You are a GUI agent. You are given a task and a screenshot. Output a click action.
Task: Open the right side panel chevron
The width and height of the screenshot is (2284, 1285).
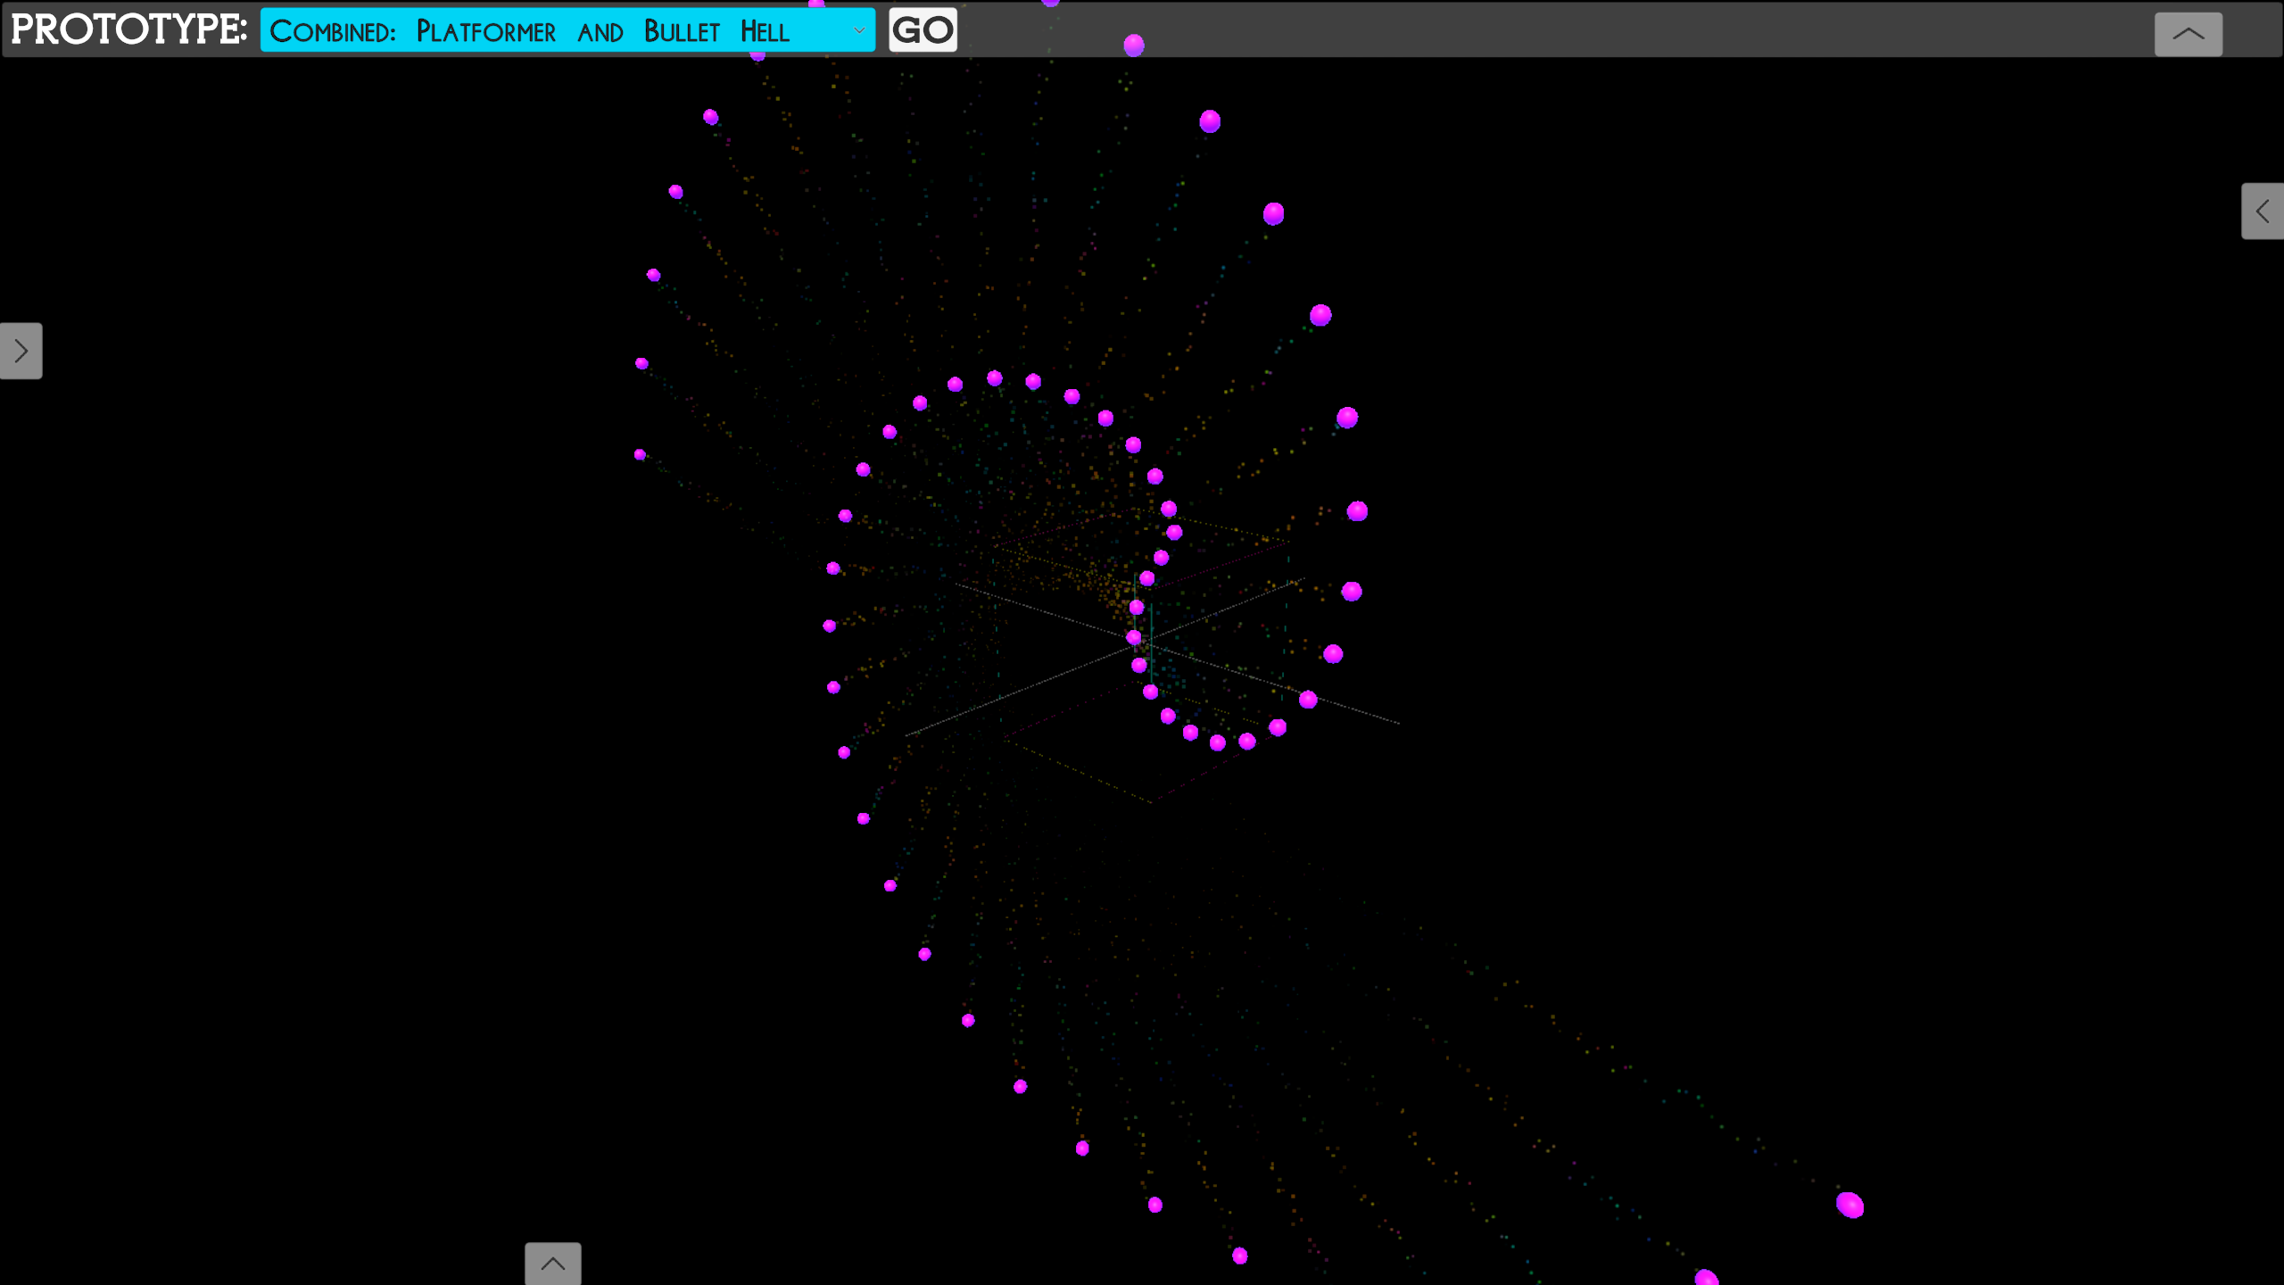pyautogui.click(x=2262, y=211)
